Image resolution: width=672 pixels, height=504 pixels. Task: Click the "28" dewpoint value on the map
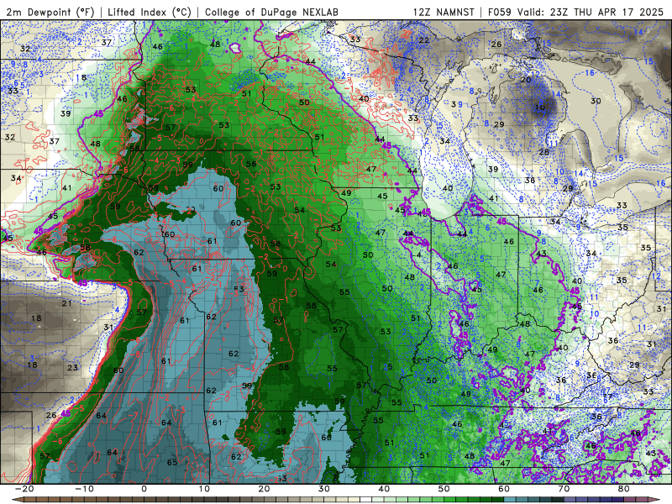pos(543,152)
